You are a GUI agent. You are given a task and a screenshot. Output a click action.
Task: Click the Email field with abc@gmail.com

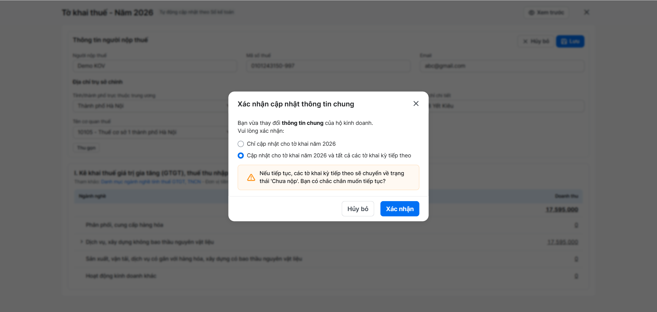[502, 66]
